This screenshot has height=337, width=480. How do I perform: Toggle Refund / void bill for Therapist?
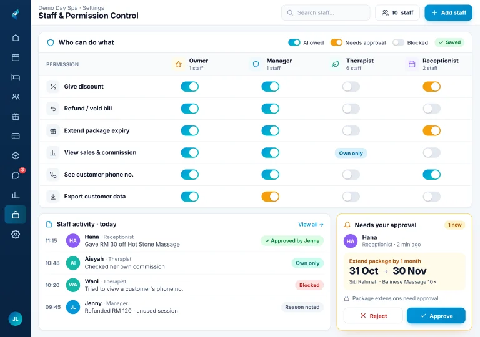pyautogui.click(x=351, y=109)
